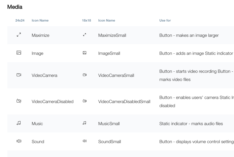234x157 pixels.
Task: Click the 18x18 MusicSmall note icon
Action: (x=85, y=123)
